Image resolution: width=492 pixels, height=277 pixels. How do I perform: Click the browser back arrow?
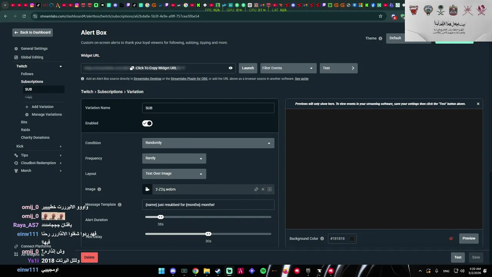click(5, 16)
